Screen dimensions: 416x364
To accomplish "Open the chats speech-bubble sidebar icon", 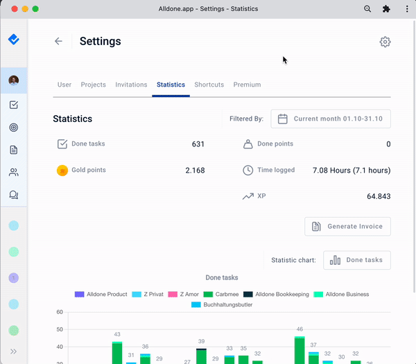I will click(14, 195).
